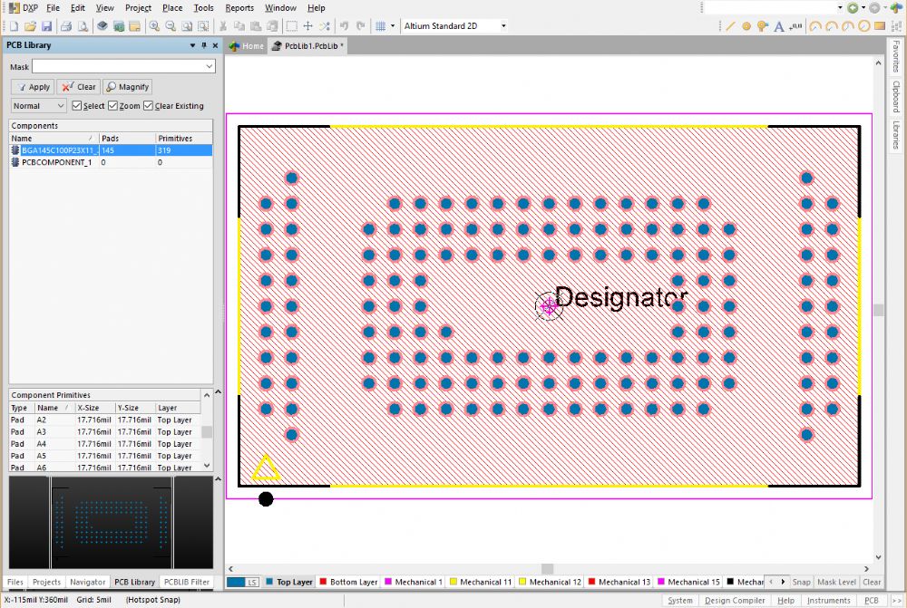Open the Back button history dropdown arrow
This screenshot has width=907, height=608.
coord(863,8)
